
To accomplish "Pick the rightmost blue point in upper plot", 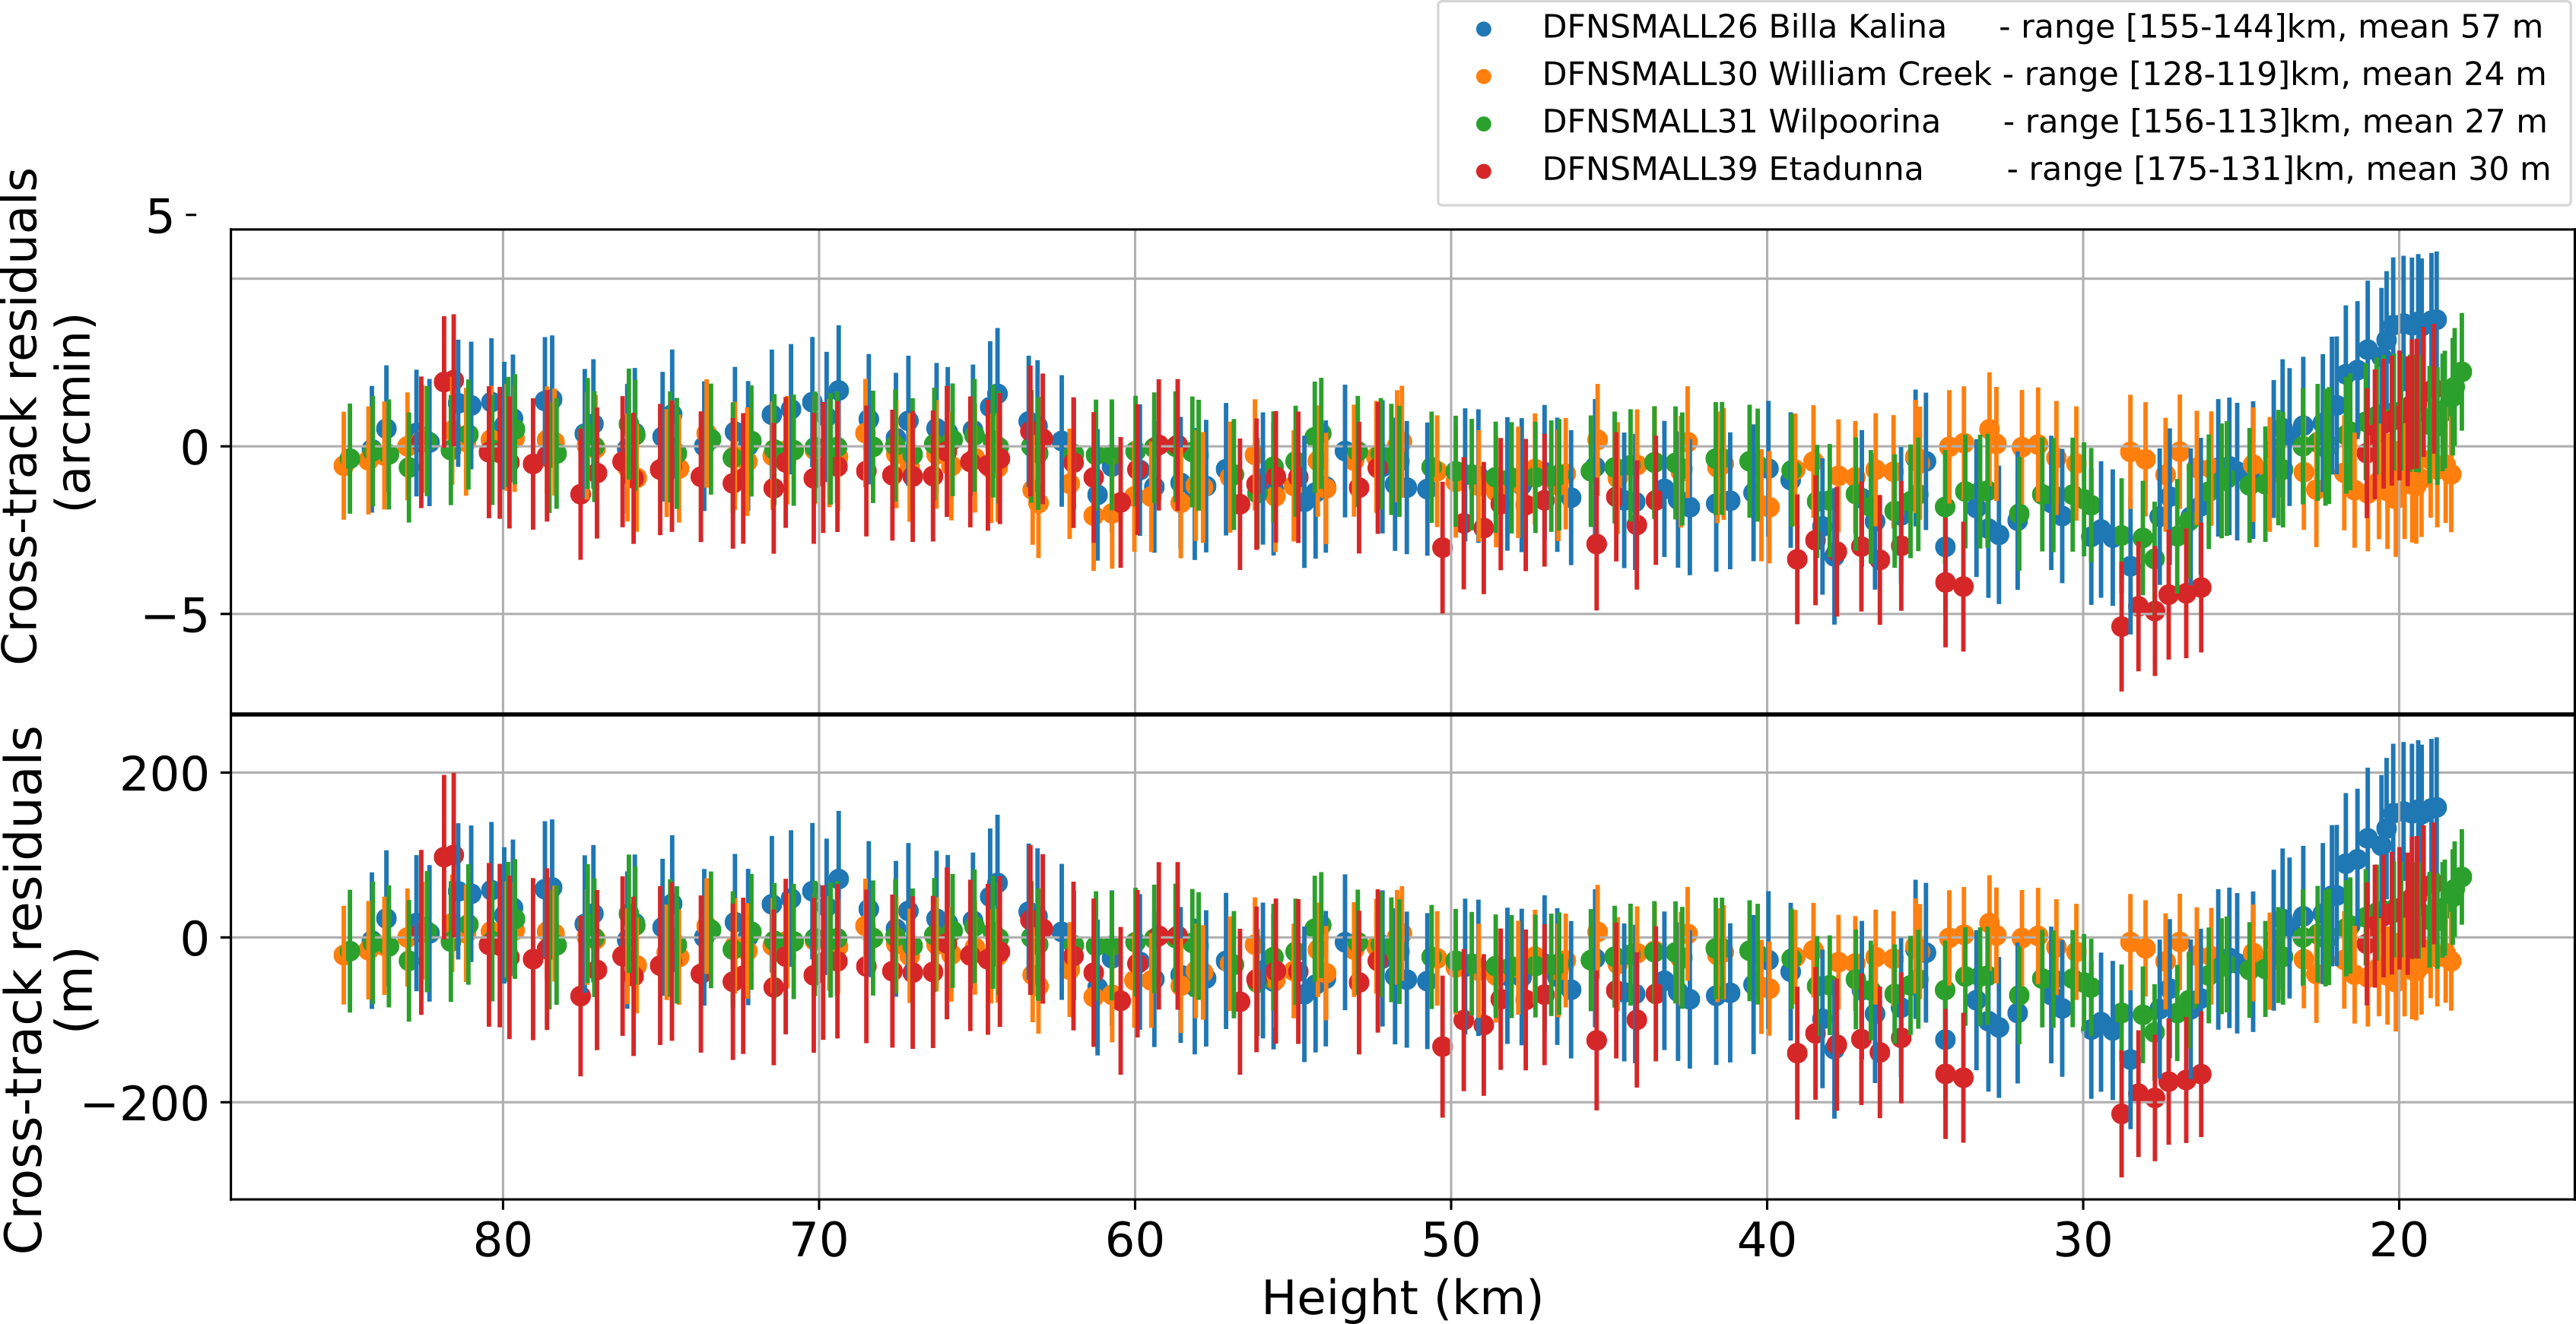I will (x=2437, y=320).
